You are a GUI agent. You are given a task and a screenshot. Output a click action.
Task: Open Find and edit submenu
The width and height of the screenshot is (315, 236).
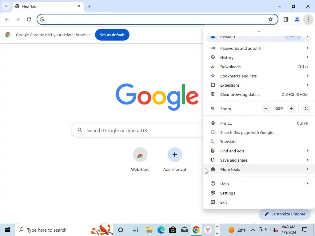[259, 151]
